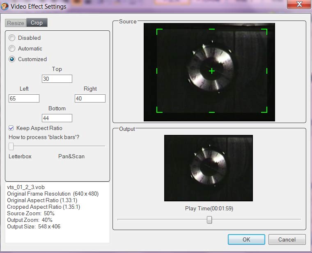This screenshot has height=253, width=312.
Task: Open the Crop tab
Action: tap(37, 23)
